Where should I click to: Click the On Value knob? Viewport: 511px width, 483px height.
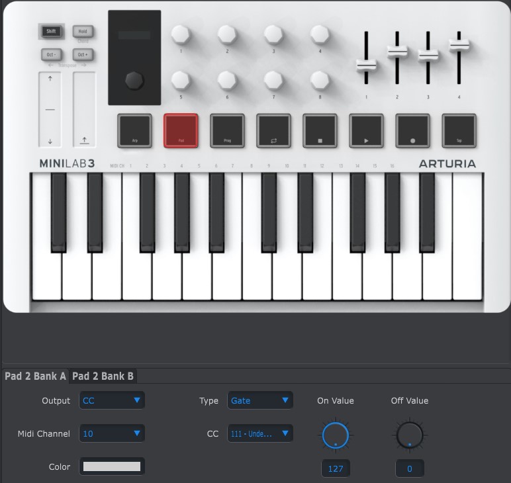pyautogui.click(x=336, y=435)
